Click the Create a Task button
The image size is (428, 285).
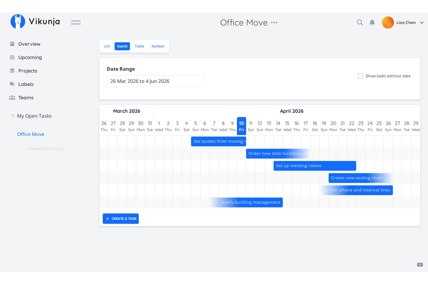[x=121, y=219]
